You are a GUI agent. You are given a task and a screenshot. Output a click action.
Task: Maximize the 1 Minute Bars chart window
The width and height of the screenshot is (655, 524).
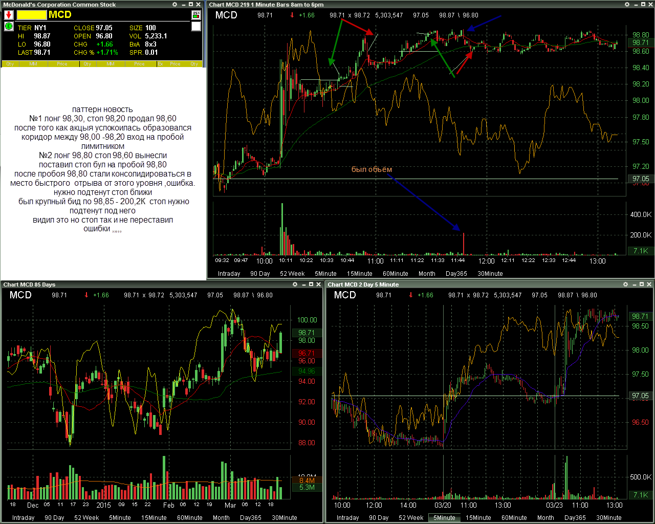(x=642, y=5)
